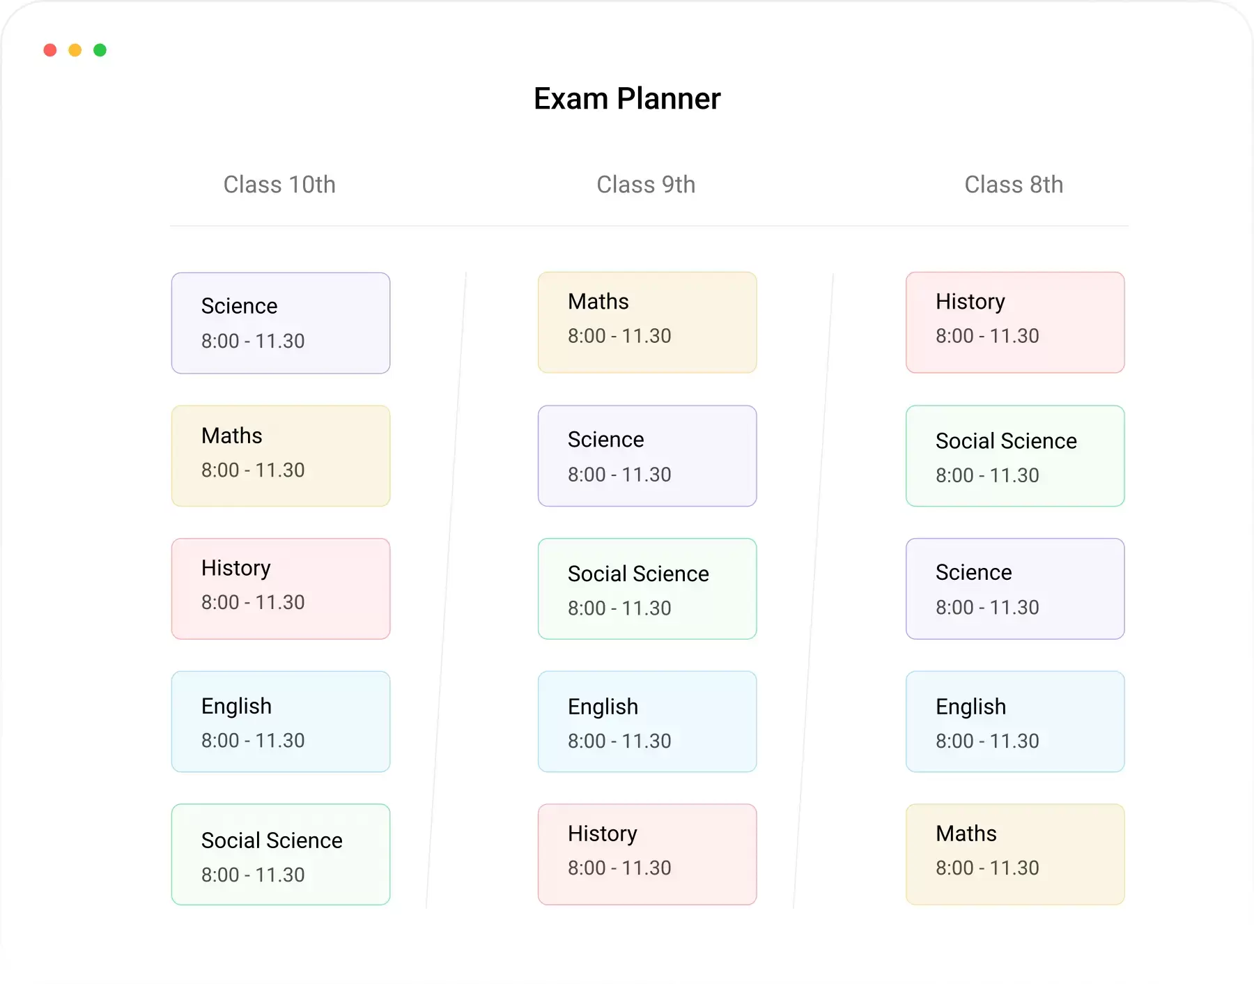
Task: Click the Class 9th Maths exam card
Action: (647, 323)
